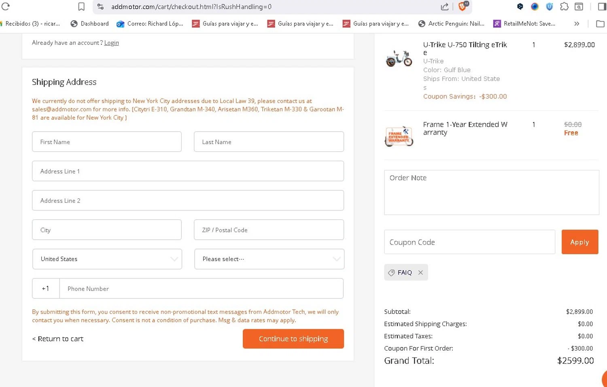Focus the ZIP / Postal Code field
607x387 pixels.
(x=269, y=230)
